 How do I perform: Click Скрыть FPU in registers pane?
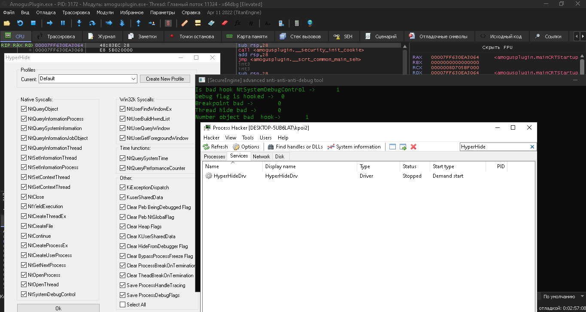(497, 47)
